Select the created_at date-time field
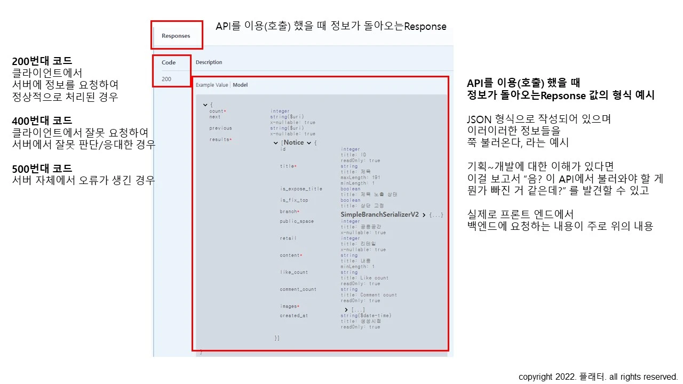 click(x=294, y=316)
